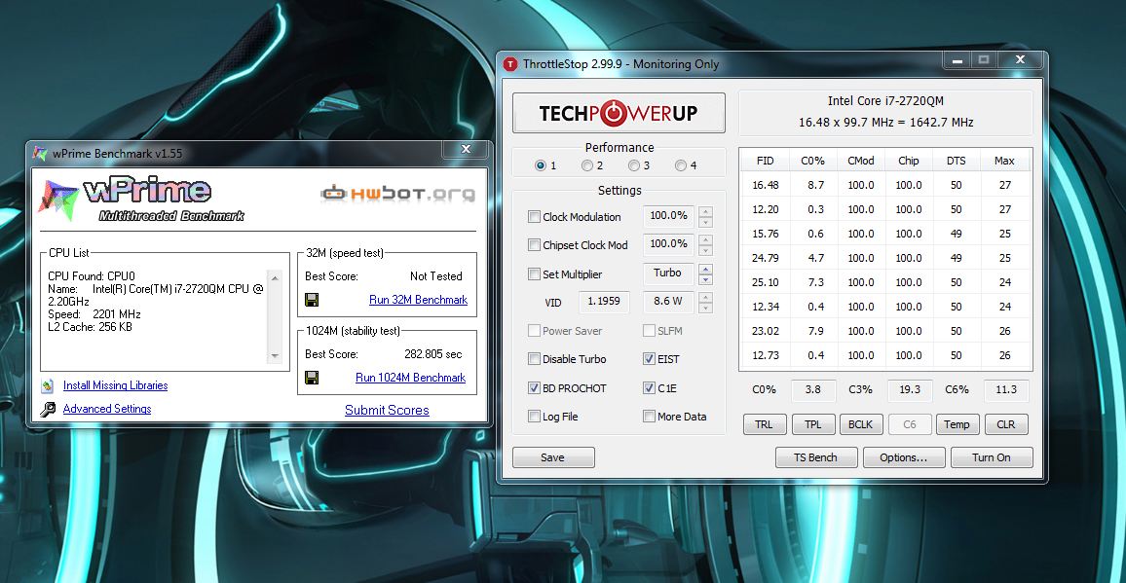
Task: Open the Install Missing Libraries link
Action: click(x=116, y=385)
